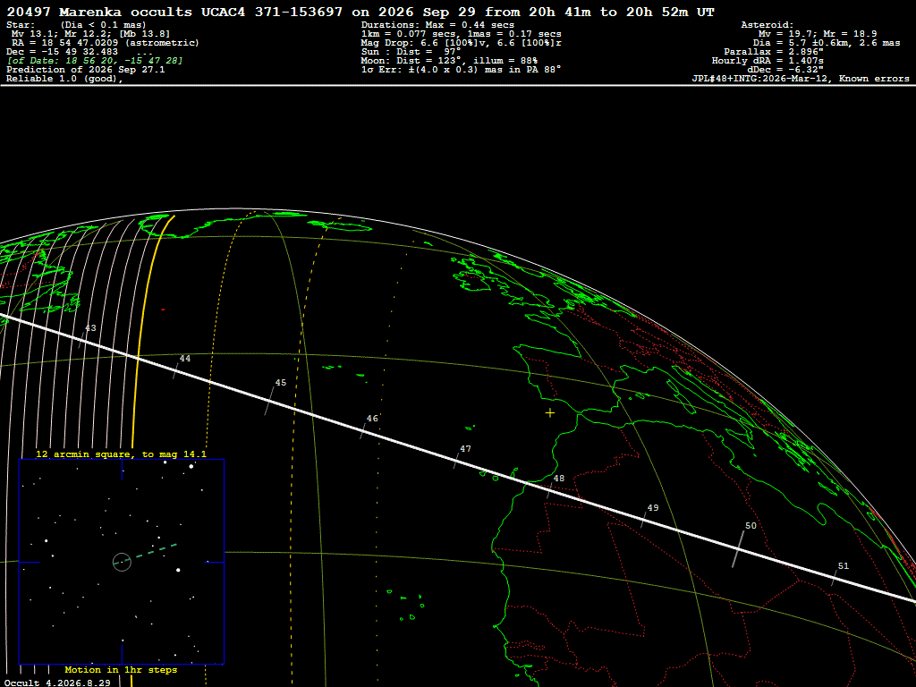Viewport: 916px width, 687px height.
Task: Click the yellow cross site marker
Action: (x=550, y=413)
